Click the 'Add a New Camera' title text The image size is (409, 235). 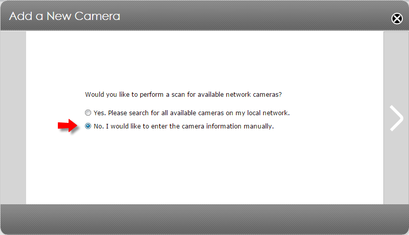tap(64, 16)
